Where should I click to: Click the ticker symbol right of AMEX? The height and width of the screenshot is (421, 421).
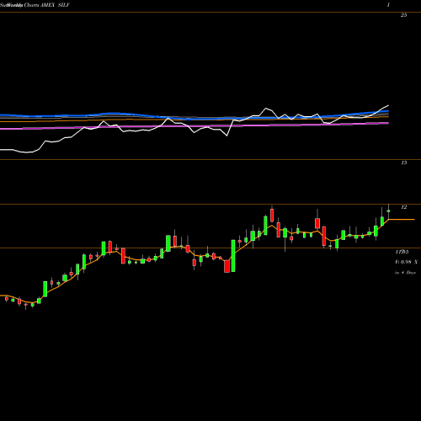(63, 5)
